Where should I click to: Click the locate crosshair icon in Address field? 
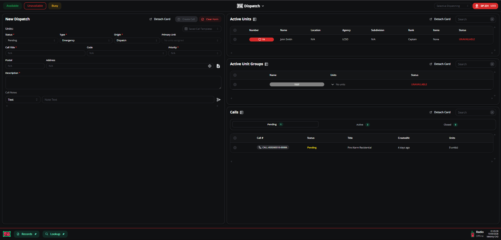coord(210,66)
